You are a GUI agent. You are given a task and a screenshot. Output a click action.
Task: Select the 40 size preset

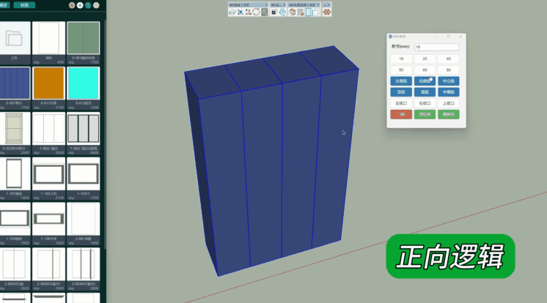(449, 59)
